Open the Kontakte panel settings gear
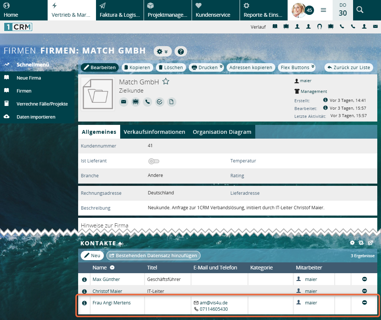This screenshot has height=320, width=381. (352, 243)
